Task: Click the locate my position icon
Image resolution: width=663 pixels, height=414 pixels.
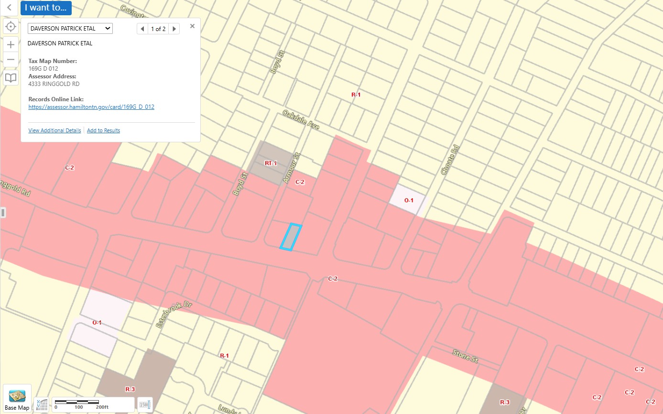Action: point(11,26)
